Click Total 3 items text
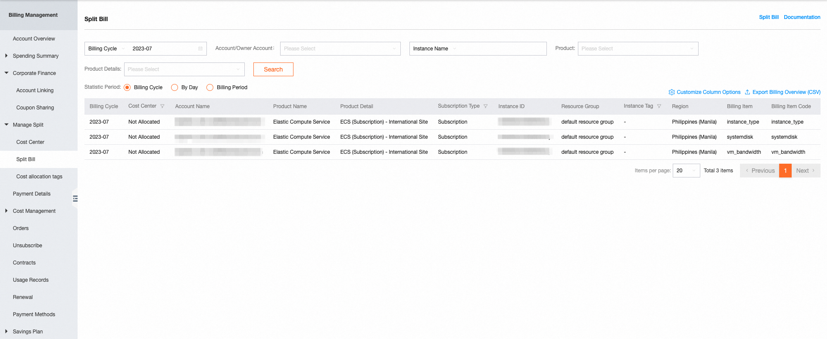The width and height of the screenshot is (827, 339). pos(718,171)
